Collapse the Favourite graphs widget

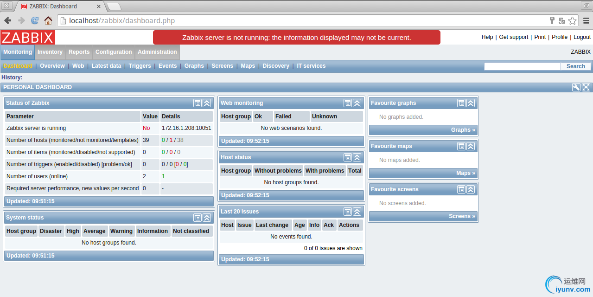(x=471, y=103)
